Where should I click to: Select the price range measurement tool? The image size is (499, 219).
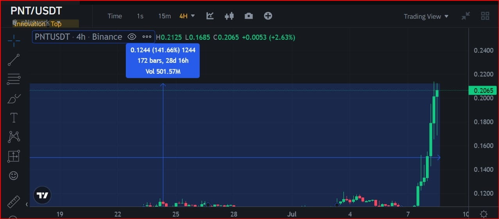pyautogui.click(x=14, y=156)
